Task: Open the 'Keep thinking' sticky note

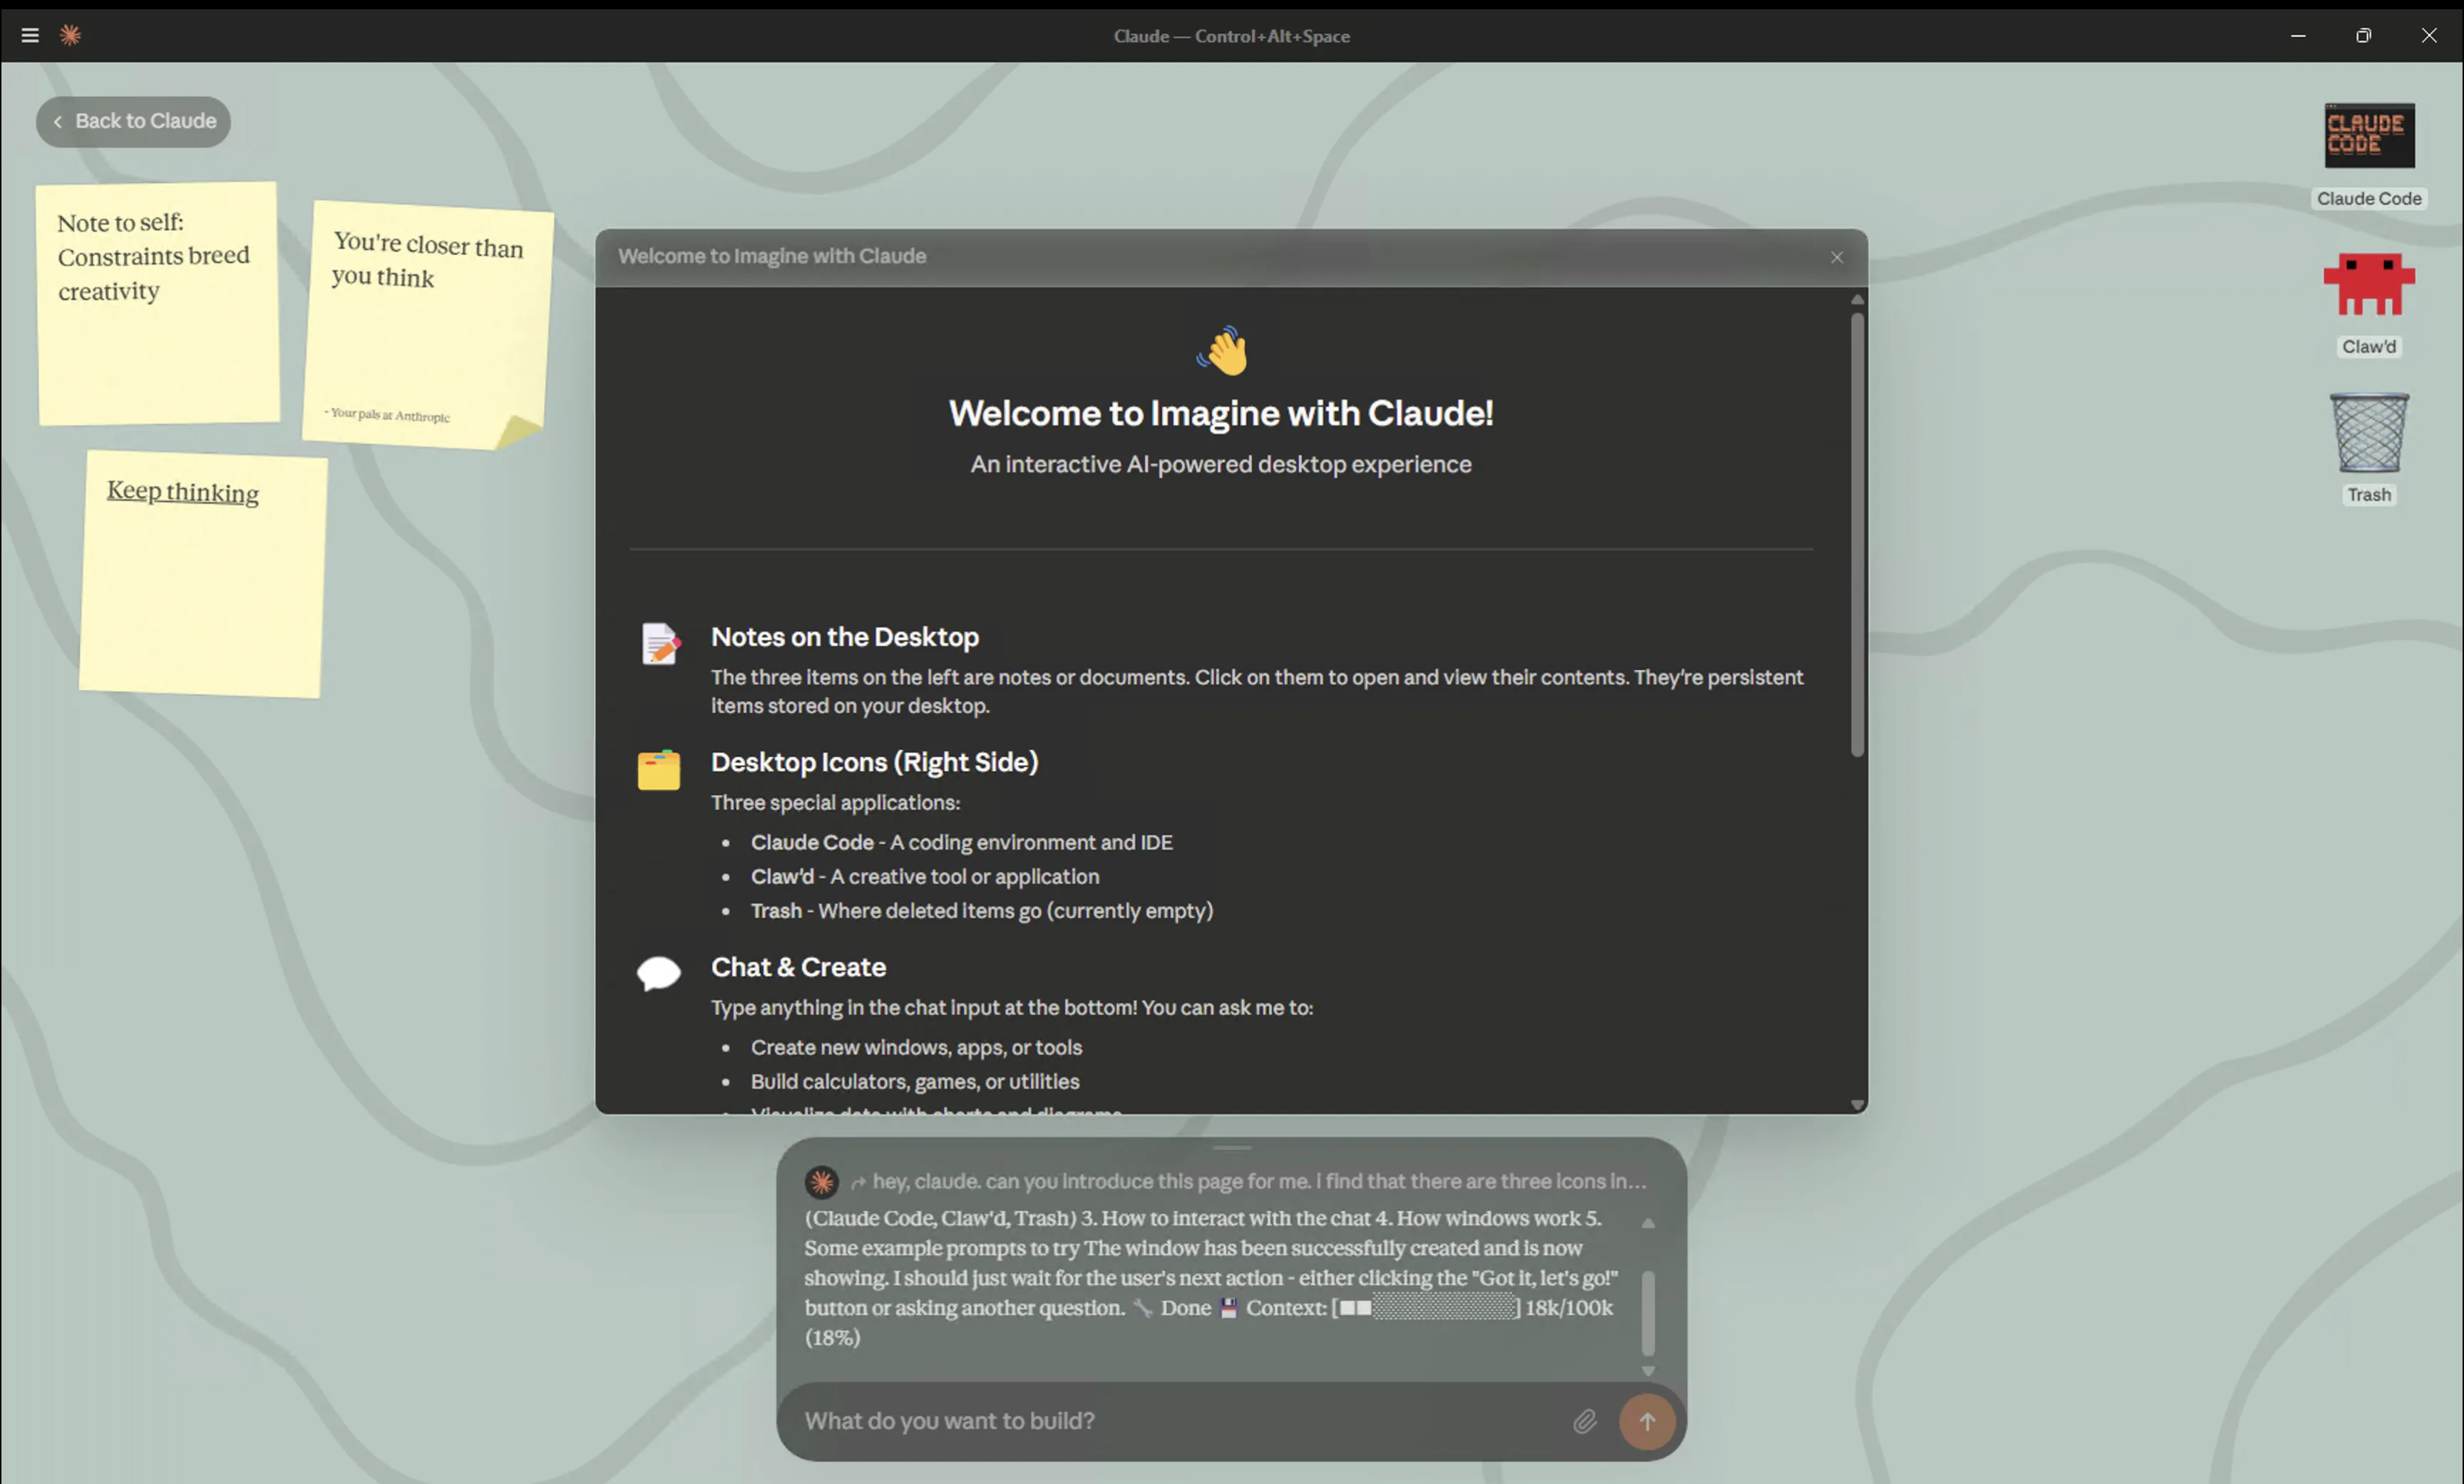Action: 204,574
